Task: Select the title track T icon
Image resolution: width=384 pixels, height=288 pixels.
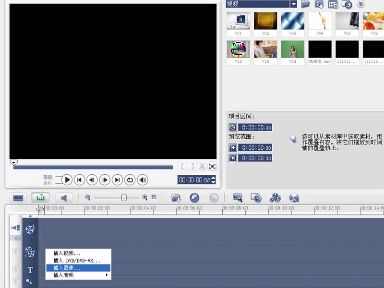Action: coord(30,270)
